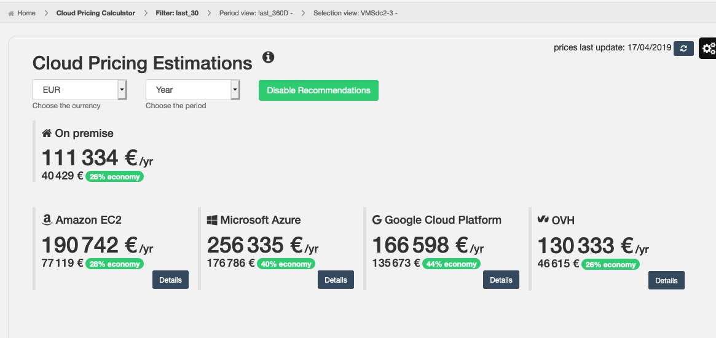This screenshot has width=716, height=338.
Task: Click the currency dropdown arrow
Action: point(122,90)
